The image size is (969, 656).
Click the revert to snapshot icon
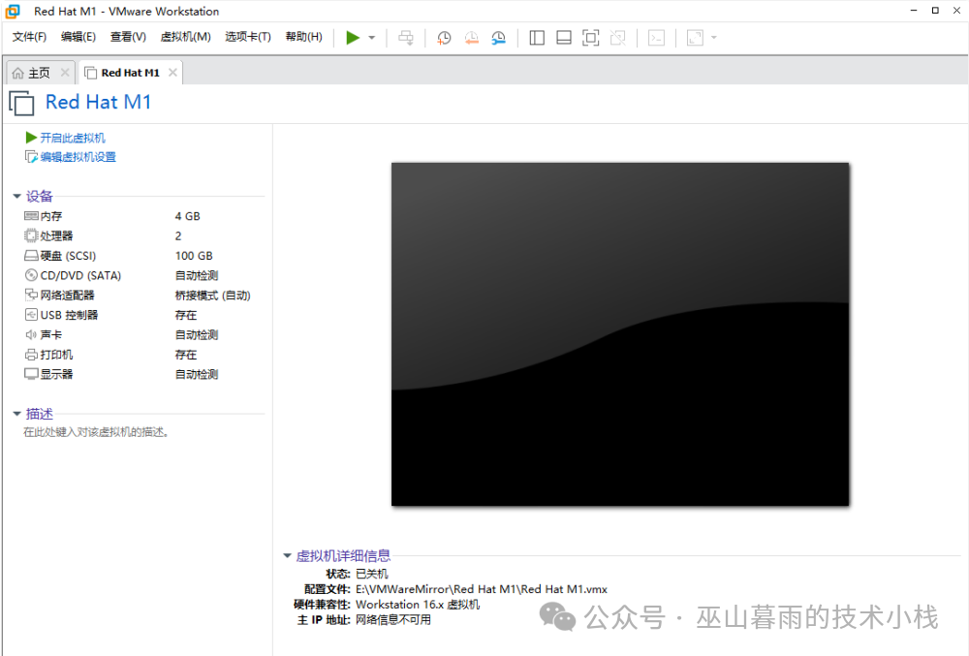click(471, 38)
